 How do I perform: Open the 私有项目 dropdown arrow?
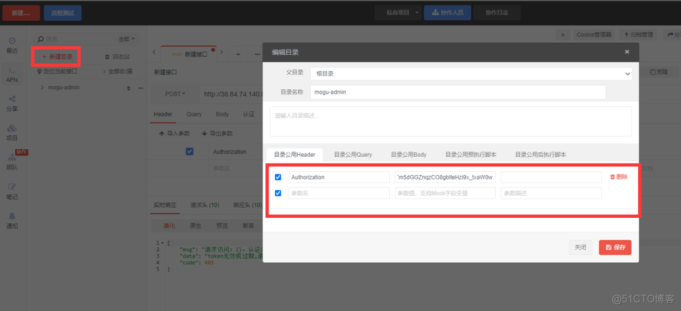tap(417, 13)
